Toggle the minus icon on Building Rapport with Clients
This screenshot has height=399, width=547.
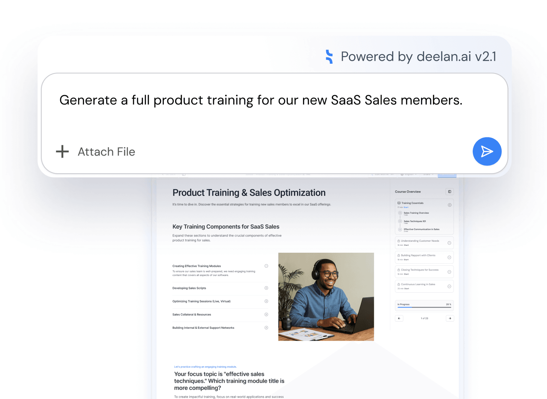click(x=449, y=257)
